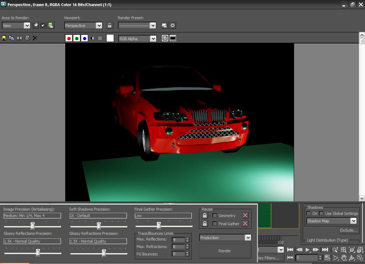
Task: Click the Max. Reflections spinner arrows
Action: 187,239
